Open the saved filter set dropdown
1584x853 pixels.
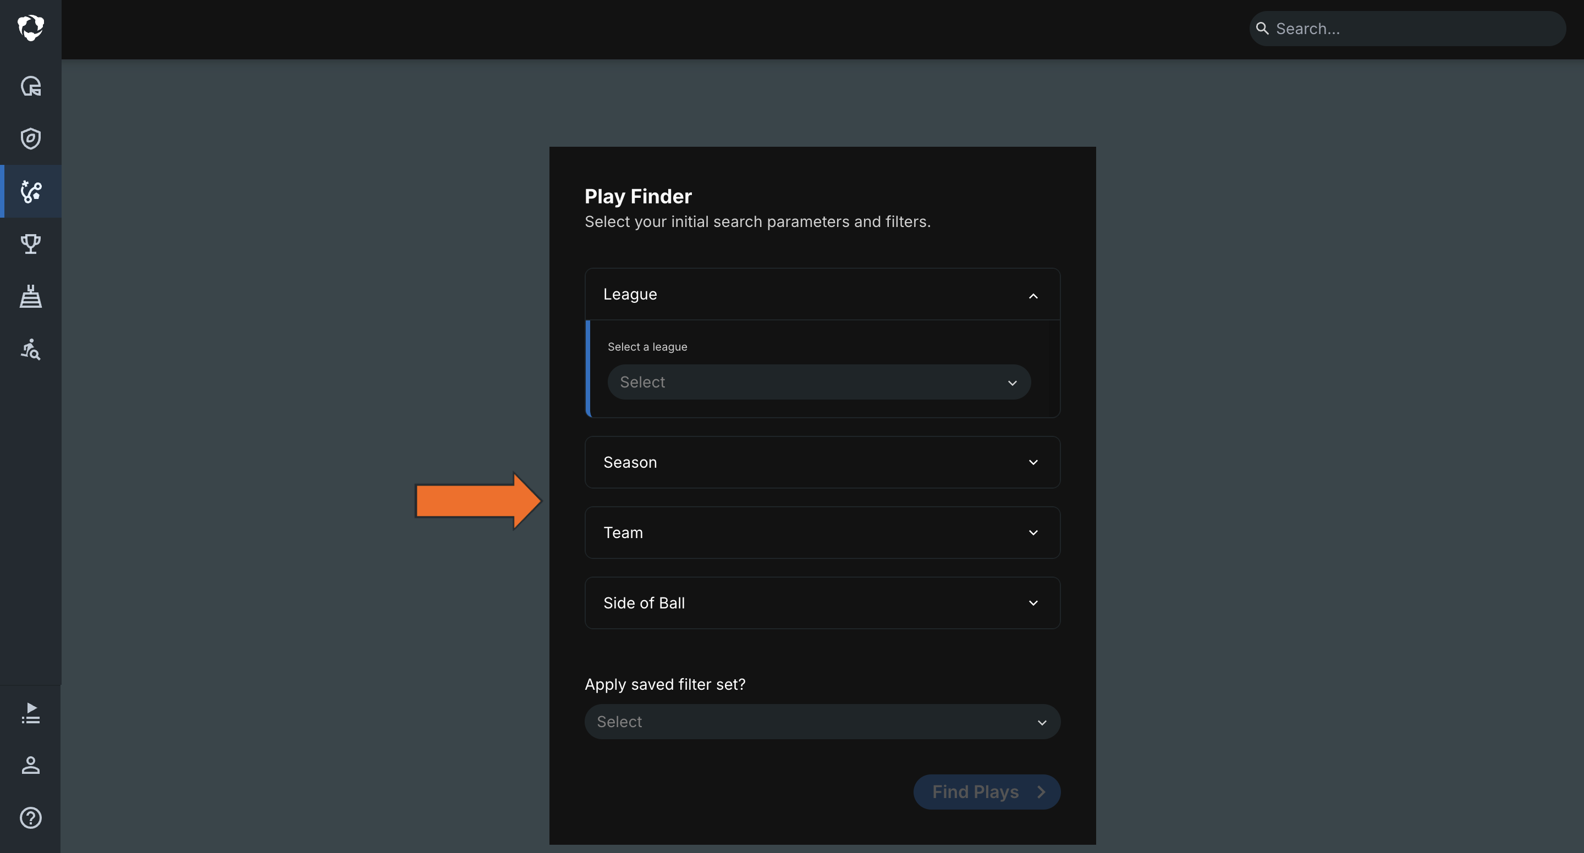tap(822, 722)
